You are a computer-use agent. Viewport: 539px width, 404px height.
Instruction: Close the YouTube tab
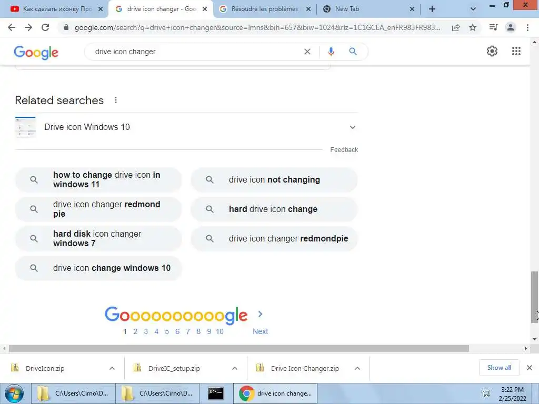101,9
